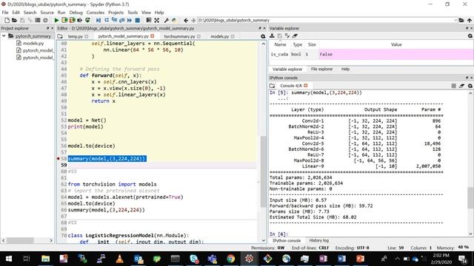This screenshot has width=474, height=266.
Task: Remove all variables eraser icon in Variable explorer
Action: pyautogui.click(x=295, y=36)
